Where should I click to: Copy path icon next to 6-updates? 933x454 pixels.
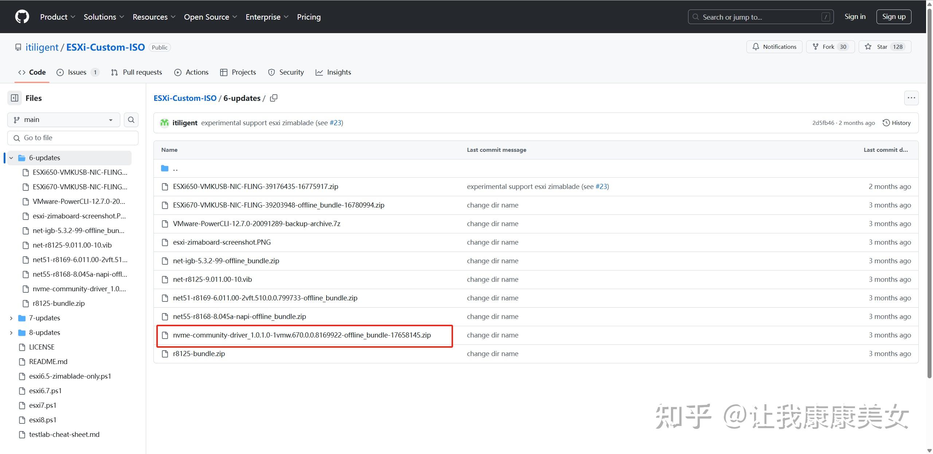274,98
